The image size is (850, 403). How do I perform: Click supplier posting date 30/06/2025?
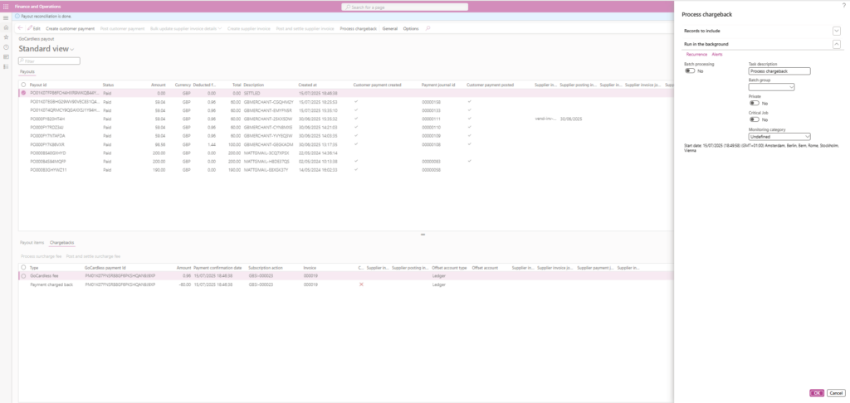(x=571, y=119)
